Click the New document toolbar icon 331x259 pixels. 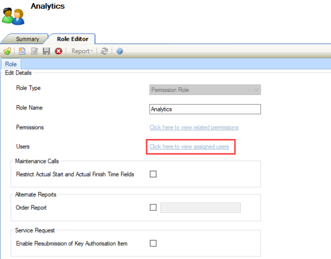tap(22, 51)
